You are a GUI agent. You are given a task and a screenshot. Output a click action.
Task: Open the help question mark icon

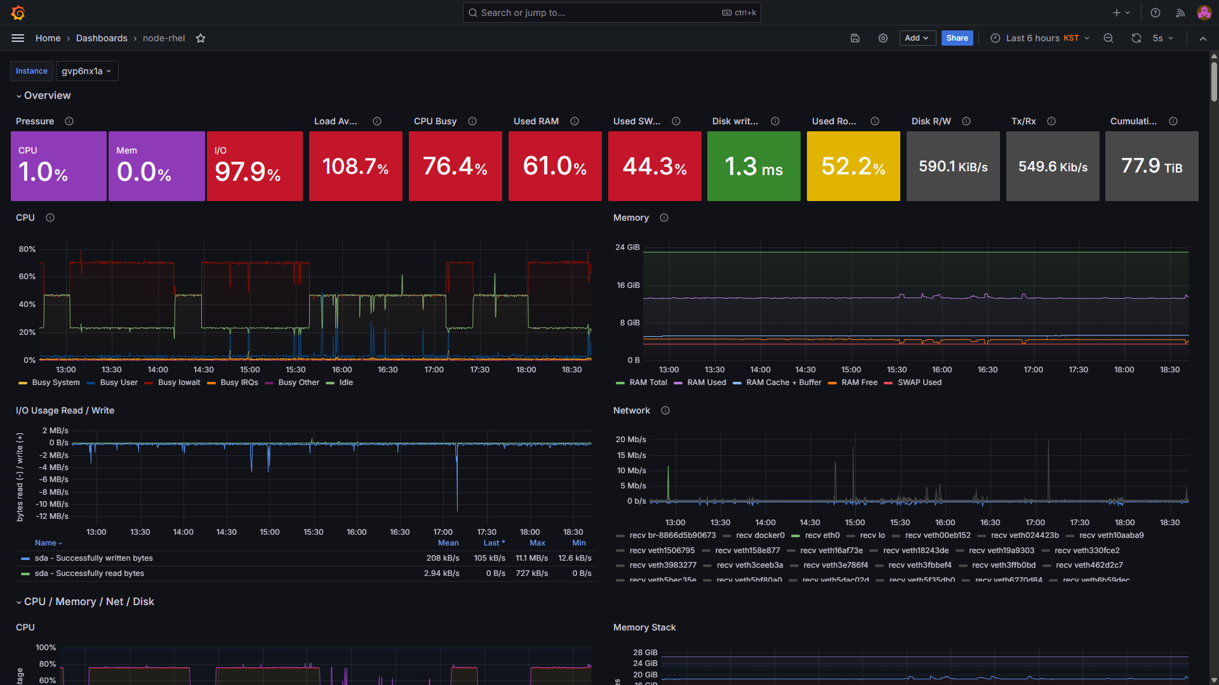click(1156, 13)
